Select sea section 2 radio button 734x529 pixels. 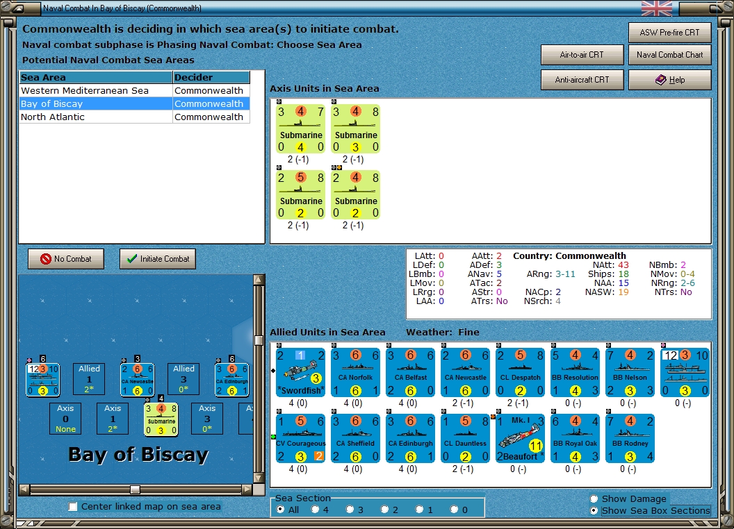(x=384, y=510)
